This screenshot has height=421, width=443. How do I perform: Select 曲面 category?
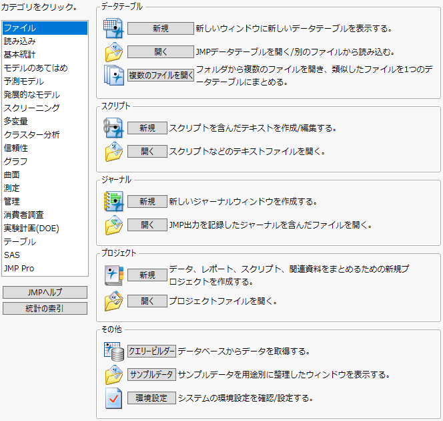[45, 175]
